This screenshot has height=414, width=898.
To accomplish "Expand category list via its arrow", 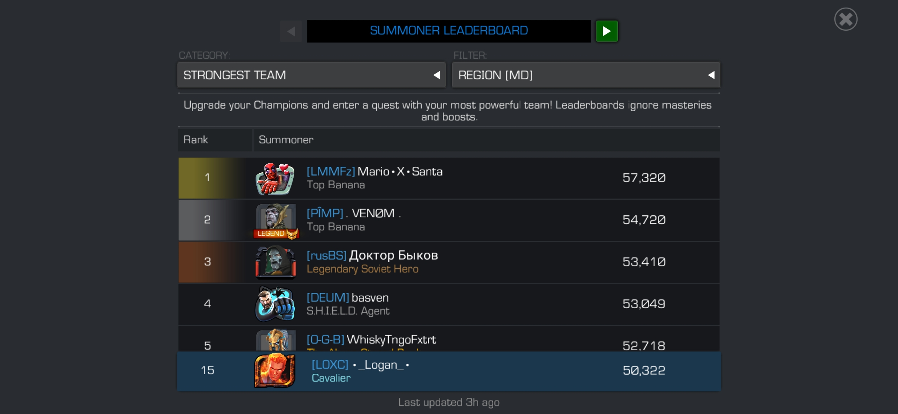I will [x=436, y=75].
